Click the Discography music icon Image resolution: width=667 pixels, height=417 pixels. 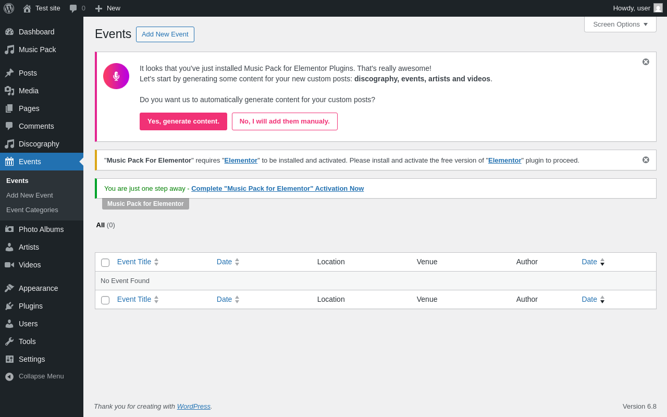pyautogui.click(x=9, y=144)
